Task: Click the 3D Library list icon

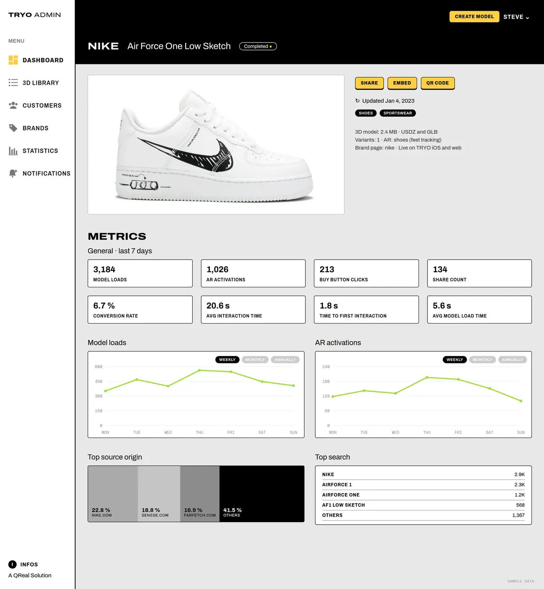Action: [x=13, y=82]
